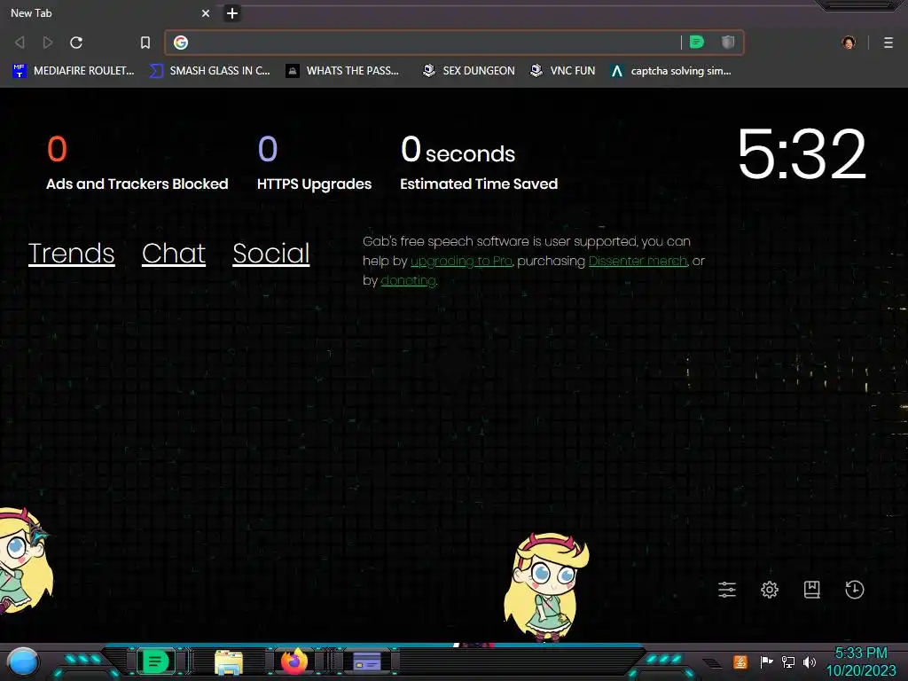Viewport: 908px width, 681px height.
Task: Open network tray icon
Action: click(788, 661)
